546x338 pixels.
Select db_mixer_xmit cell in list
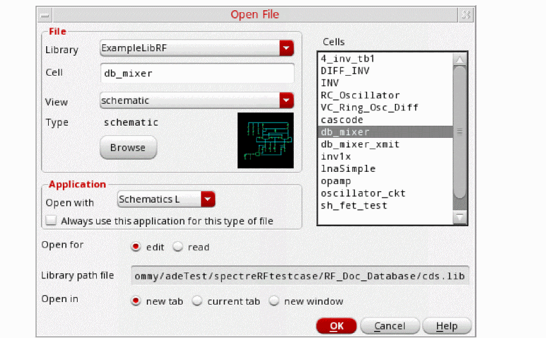coord(360,144)
